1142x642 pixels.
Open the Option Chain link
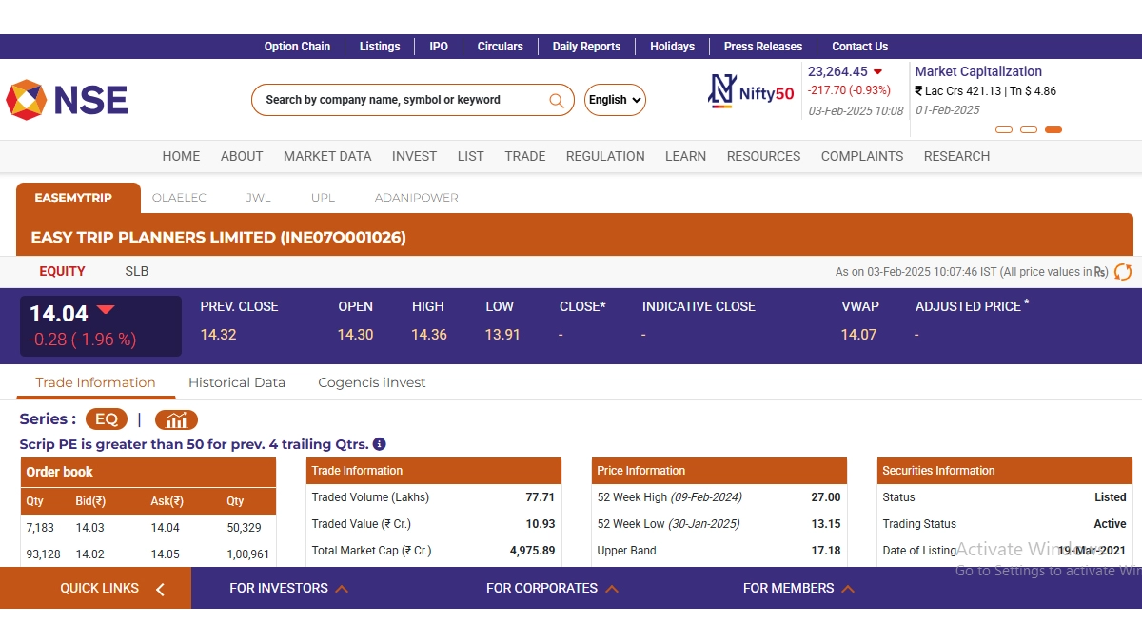click(297, 47)
